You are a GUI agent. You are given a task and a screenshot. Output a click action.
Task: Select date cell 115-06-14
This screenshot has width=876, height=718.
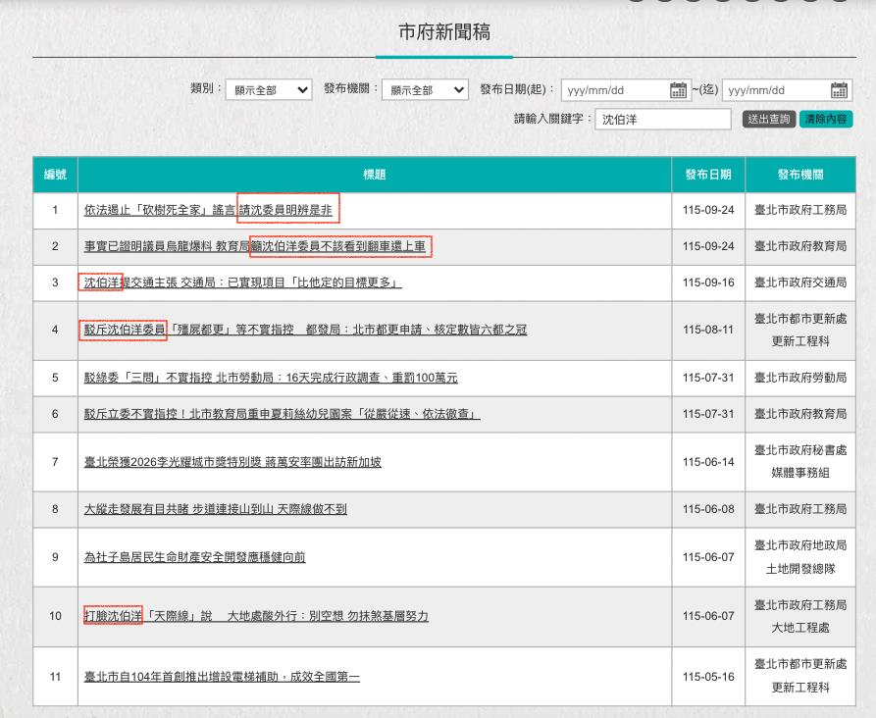(708, 462)
